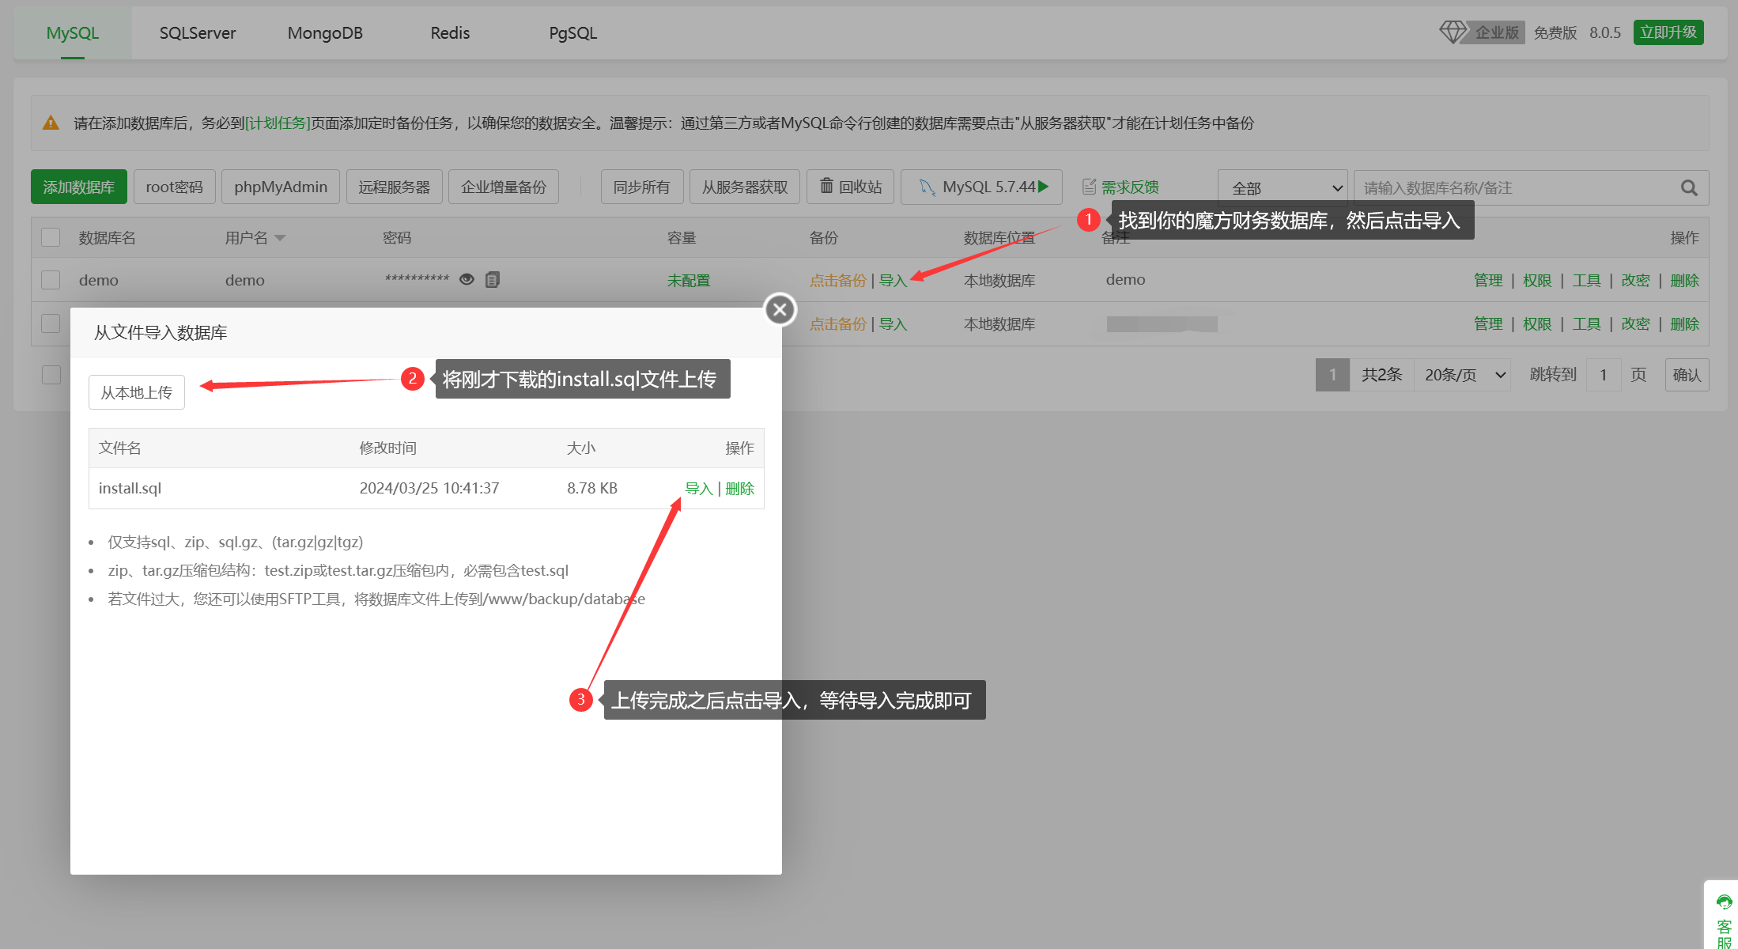Click 企业增量备份 button
The image size is (1738, 949).
click(504, 187)
